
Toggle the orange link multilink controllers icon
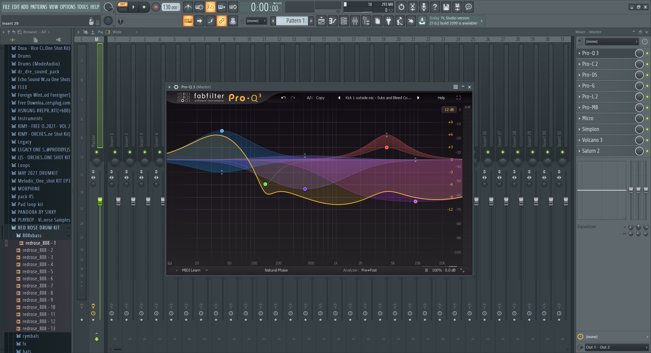(x=222, y=21)
